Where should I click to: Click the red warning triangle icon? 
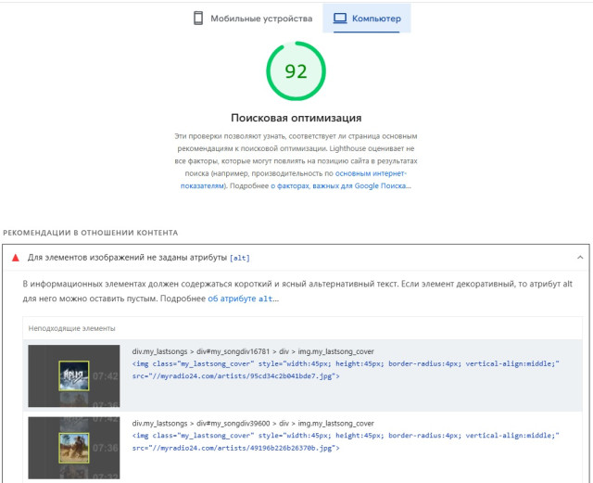tap(15, 258)
